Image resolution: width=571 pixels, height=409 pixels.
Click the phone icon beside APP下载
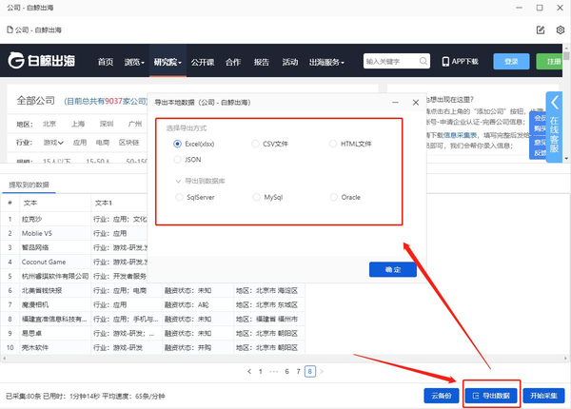pos(445,62)
